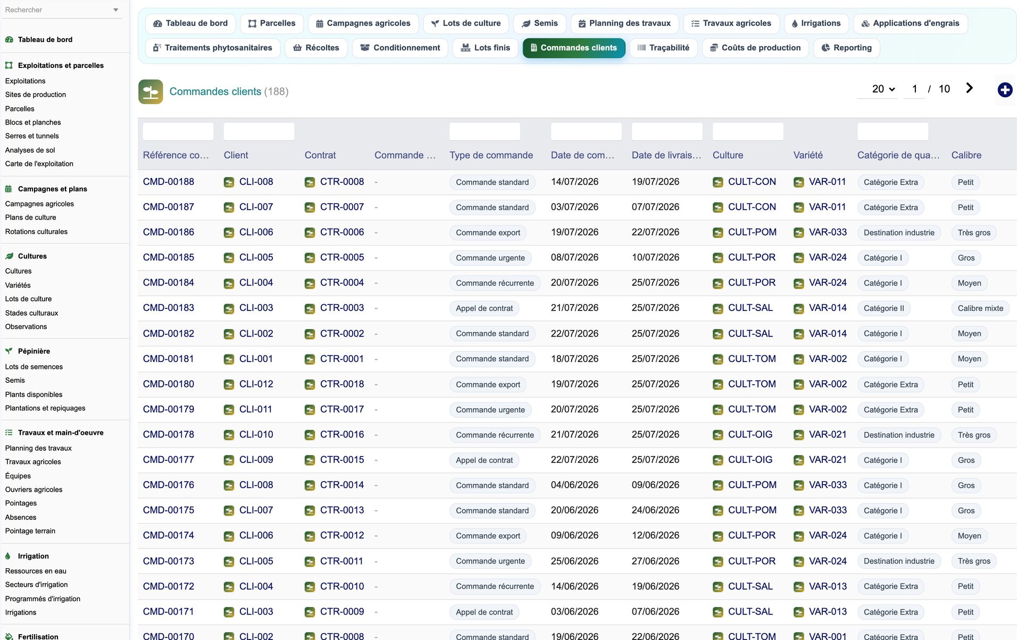Viewport: 1035px width, 640px height.
Task: Click the client icon beside CLI-008 in CMD-00188 row
Action: (229, 182)
